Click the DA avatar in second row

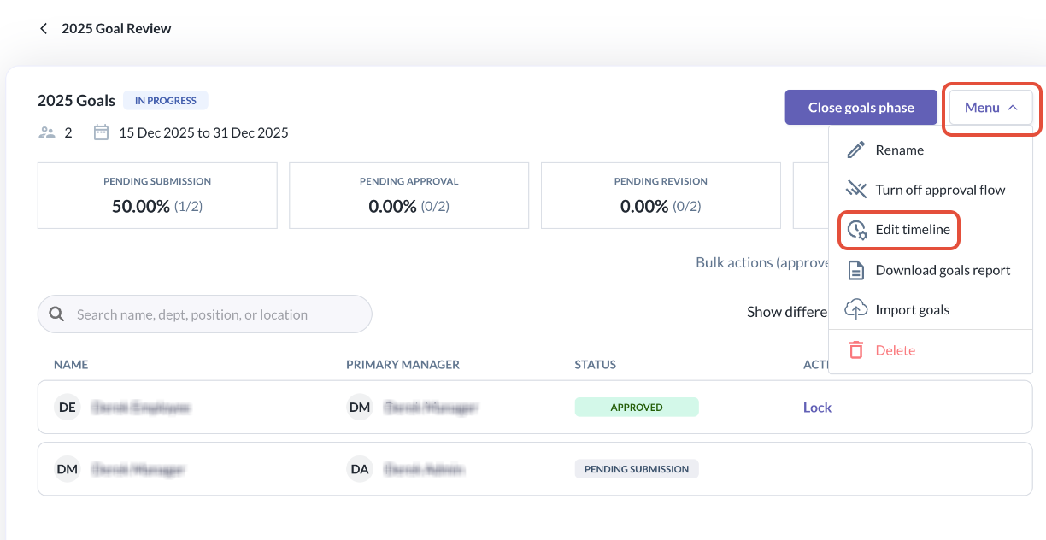pos(360,469)
